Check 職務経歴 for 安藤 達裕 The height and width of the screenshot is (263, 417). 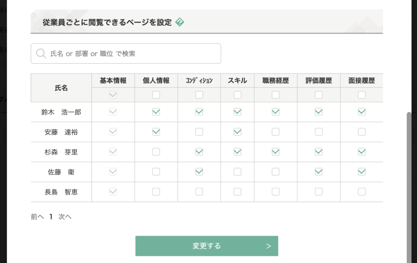coord(276,132)
